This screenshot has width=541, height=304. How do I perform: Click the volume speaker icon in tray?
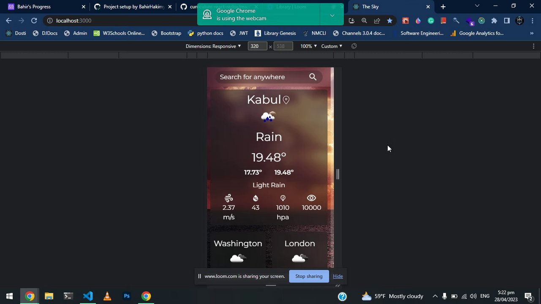pyautogui.click(x=473, y=296)
